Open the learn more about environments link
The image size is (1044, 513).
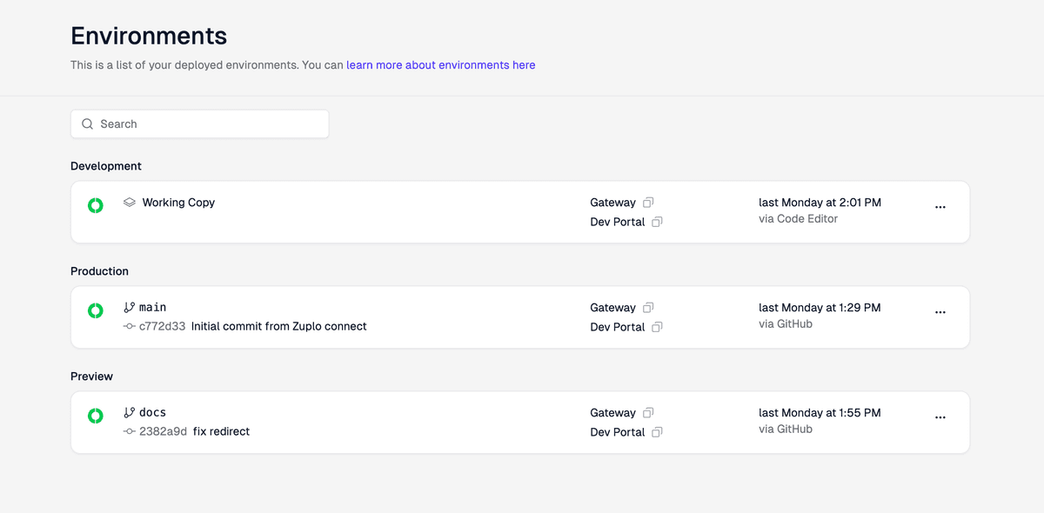440,64
